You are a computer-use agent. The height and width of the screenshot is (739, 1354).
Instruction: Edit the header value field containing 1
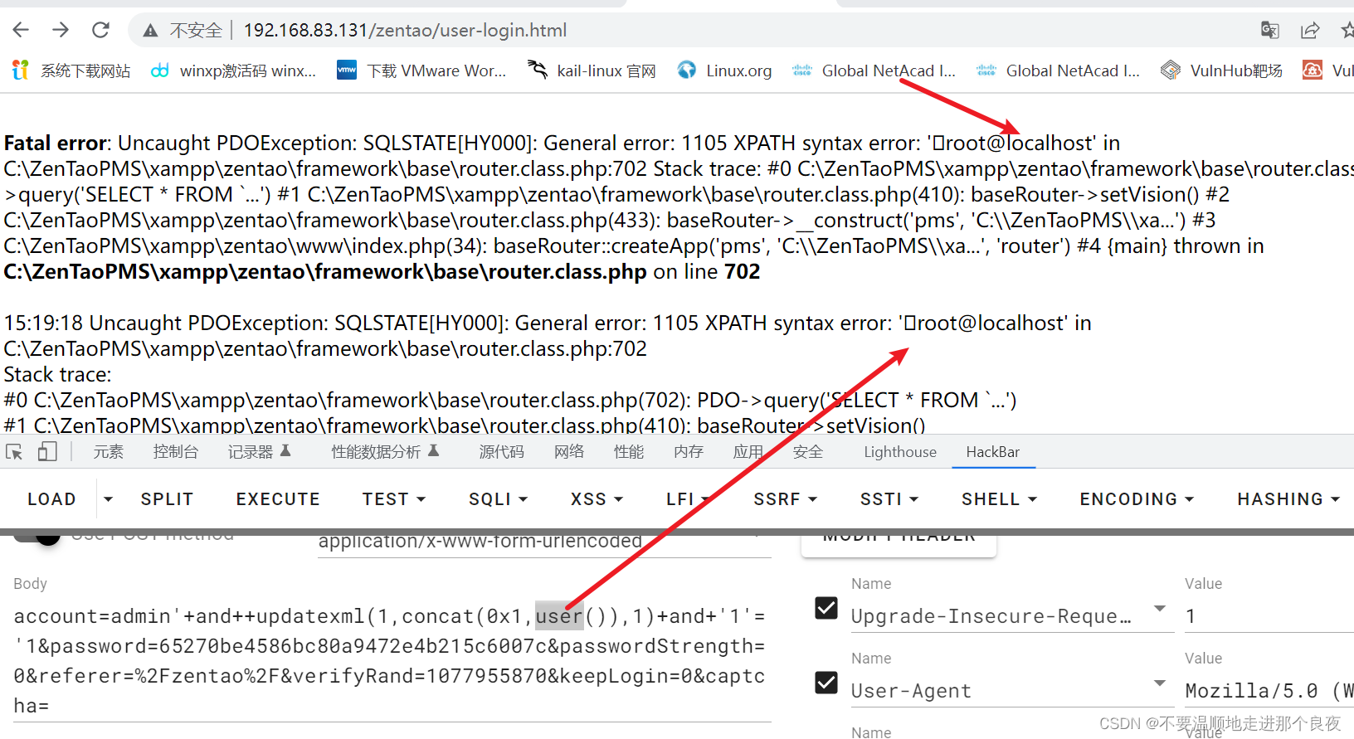pos(1269,616)
